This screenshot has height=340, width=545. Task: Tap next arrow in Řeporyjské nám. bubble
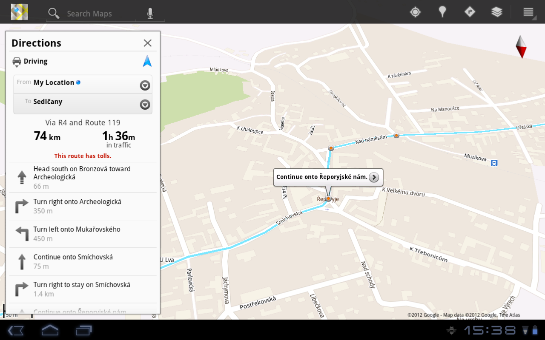click(x=374, y=177)
